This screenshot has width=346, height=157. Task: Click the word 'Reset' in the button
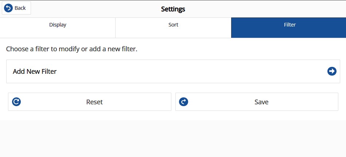click(x=94, y=102)
